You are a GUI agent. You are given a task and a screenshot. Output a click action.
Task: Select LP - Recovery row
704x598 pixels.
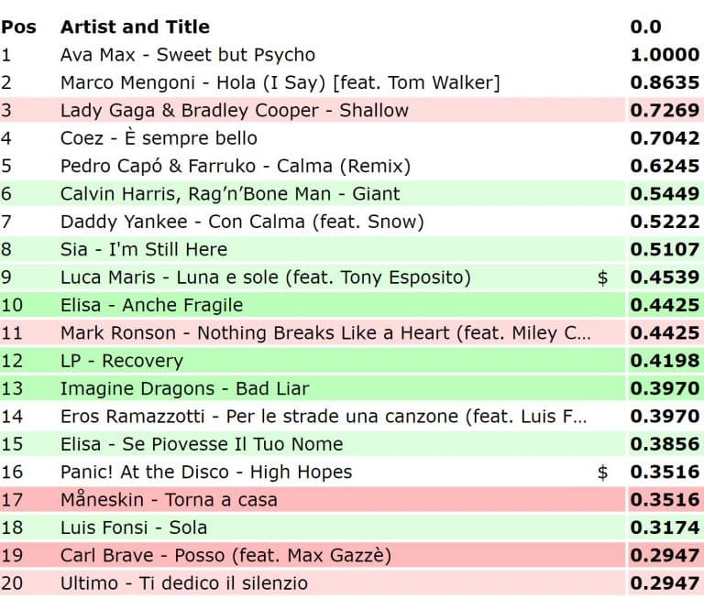[x=121, y=361]
